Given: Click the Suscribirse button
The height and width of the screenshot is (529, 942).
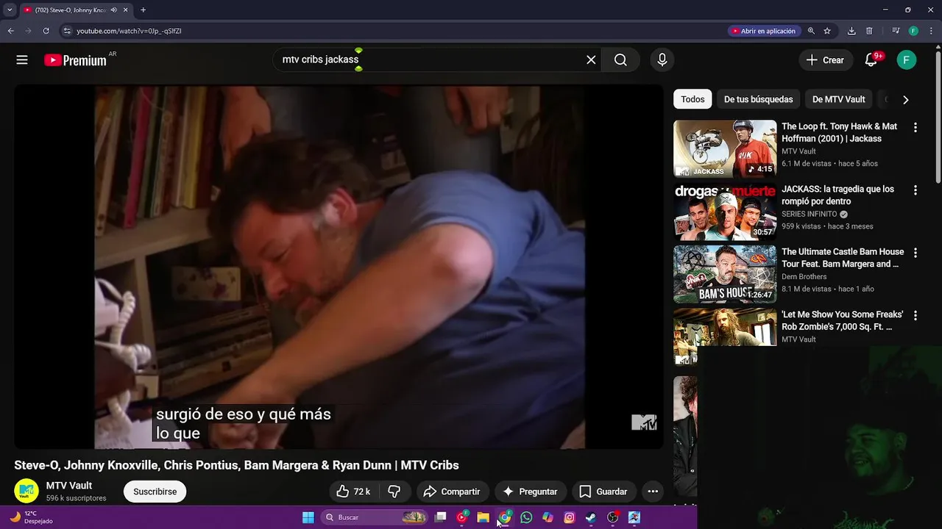Looking at the screenshot, I should coord(155,492).
